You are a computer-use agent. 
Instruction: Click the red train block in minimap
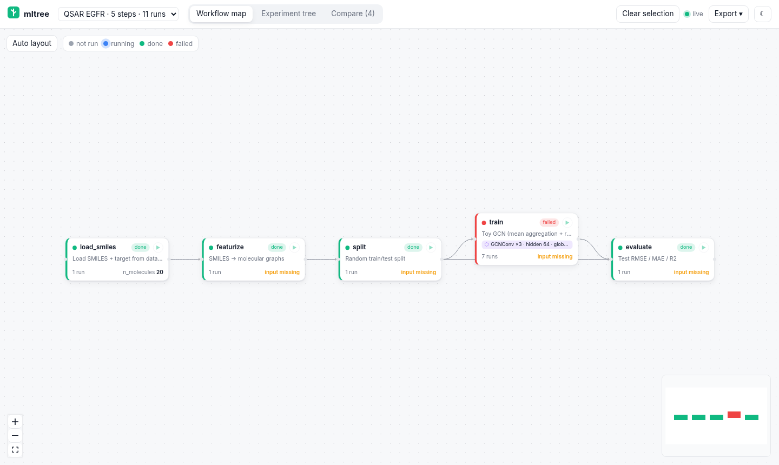pyautogui.click(x=734, y=415)
